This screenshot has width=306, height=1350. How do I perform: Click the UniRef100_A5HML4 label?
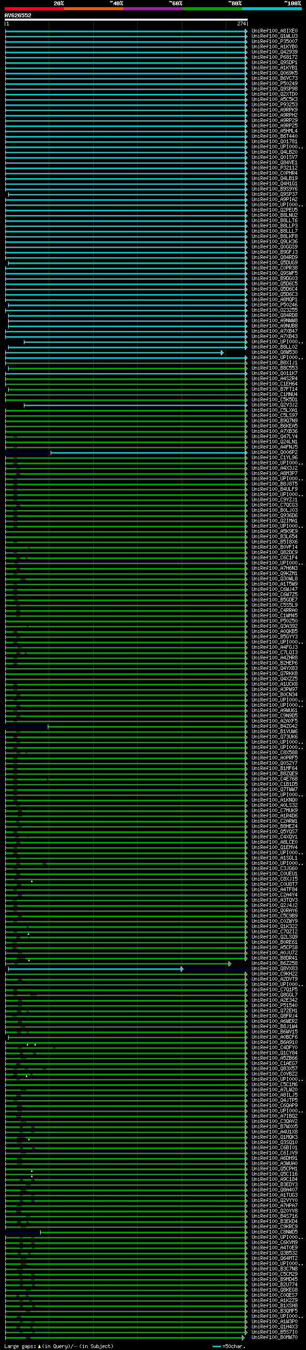pyautogui.click(x=274, y=131)
